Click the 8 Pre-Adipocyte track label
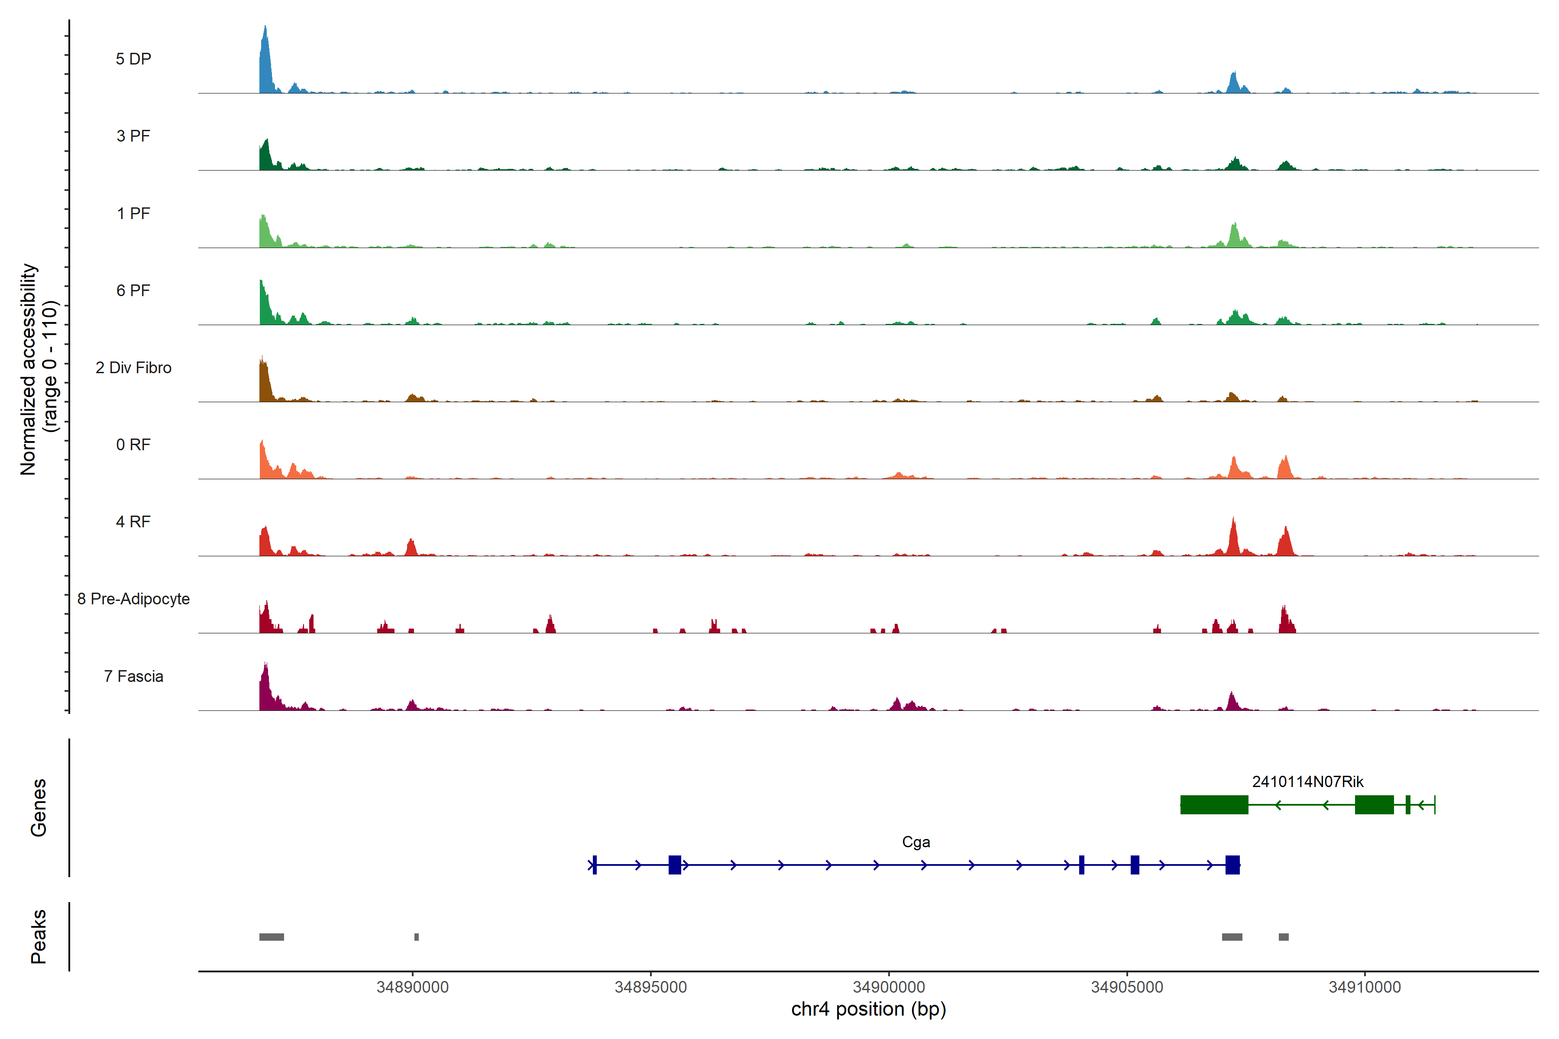Image resolution: width=1559 pixels, height=1039 pixels. pyautogui.click(x=133, y=599)
